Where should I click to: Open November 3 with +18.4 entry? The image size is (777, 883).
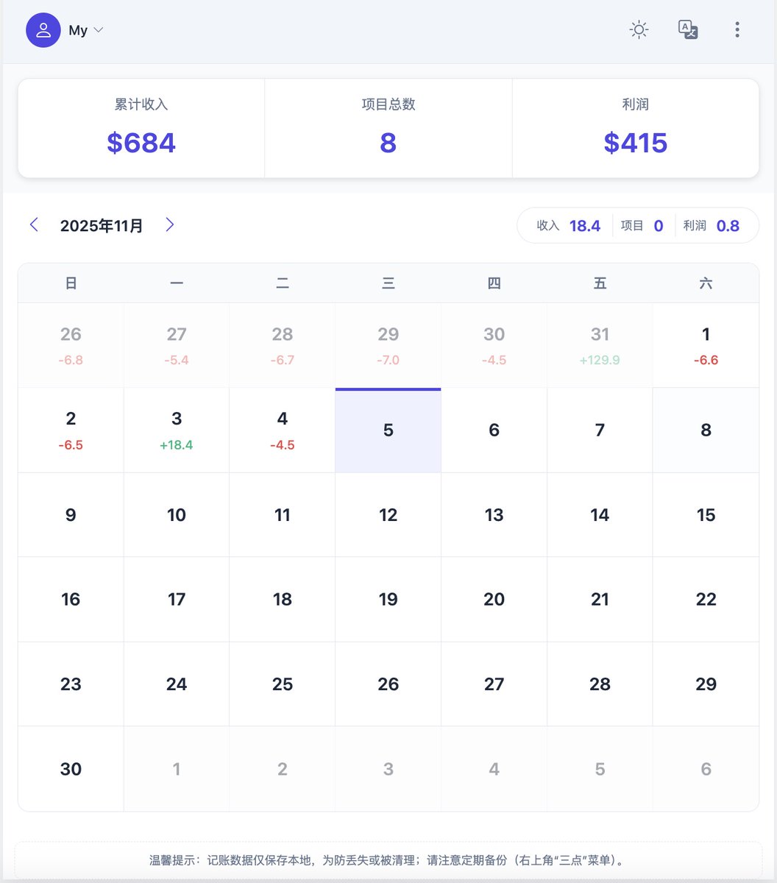pyautogui.click(x=177, y=430)
